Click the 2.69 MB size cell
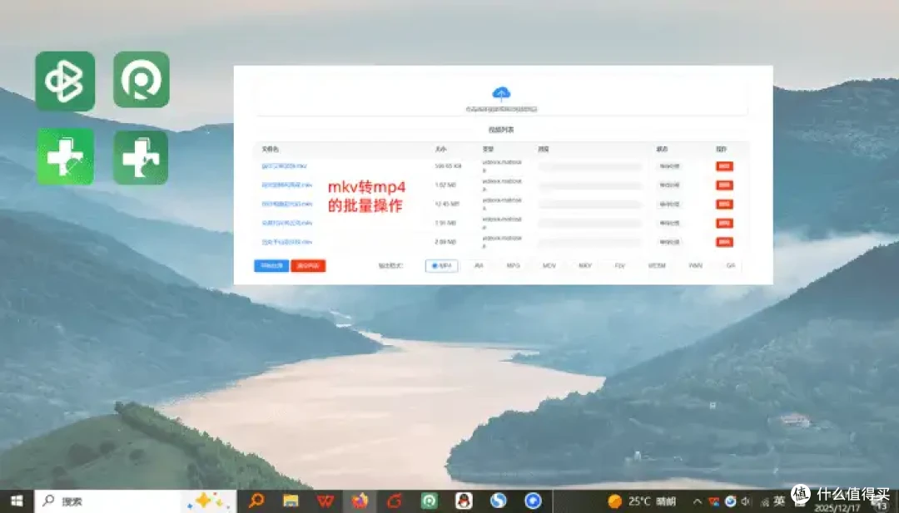This screenshot has height=513, width=899. pyautogui.click(x=445, y=242)
